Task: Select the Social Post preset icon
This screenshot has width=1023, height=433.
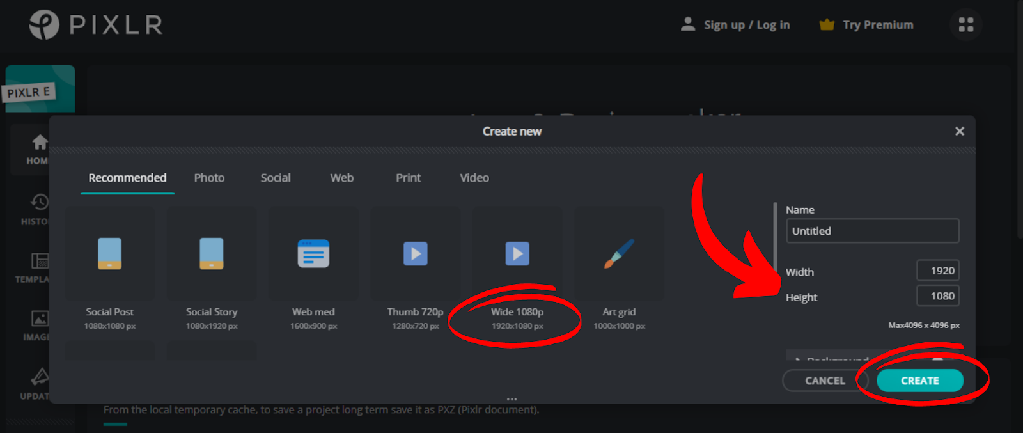Action: tap(109, 253)
